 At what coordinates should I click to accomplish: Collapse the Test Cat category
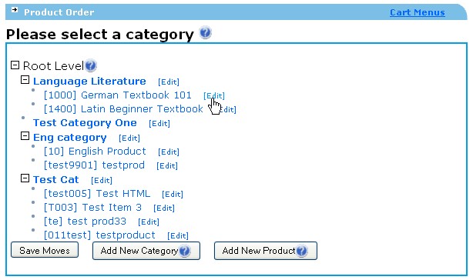(x=25, y=178)
